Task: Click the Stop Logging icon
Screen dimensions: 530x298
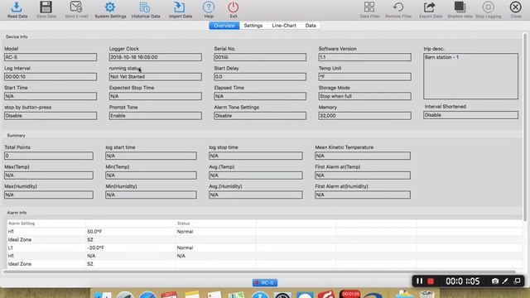Action: (488, 7)
